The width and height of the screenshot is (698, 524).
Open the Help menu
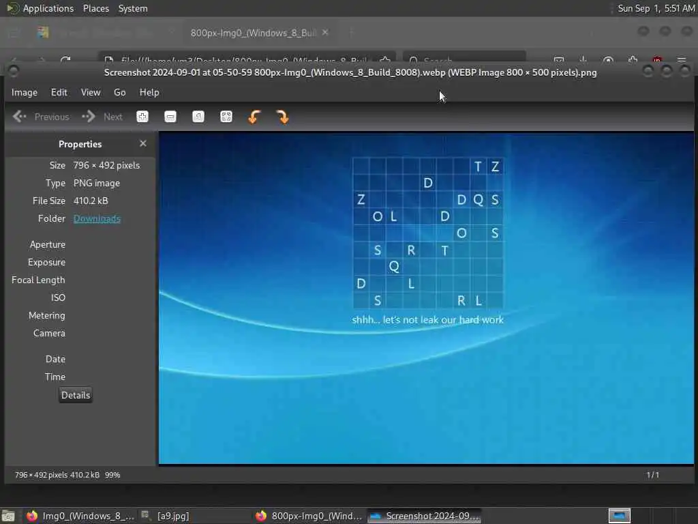[149, 92]
